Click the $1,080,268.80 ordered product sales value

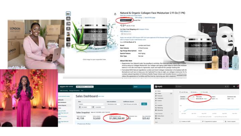117,119
